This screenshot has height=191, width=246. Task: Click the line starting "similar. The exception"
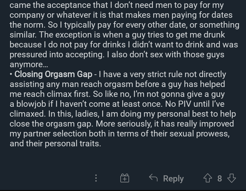[117, 35]
